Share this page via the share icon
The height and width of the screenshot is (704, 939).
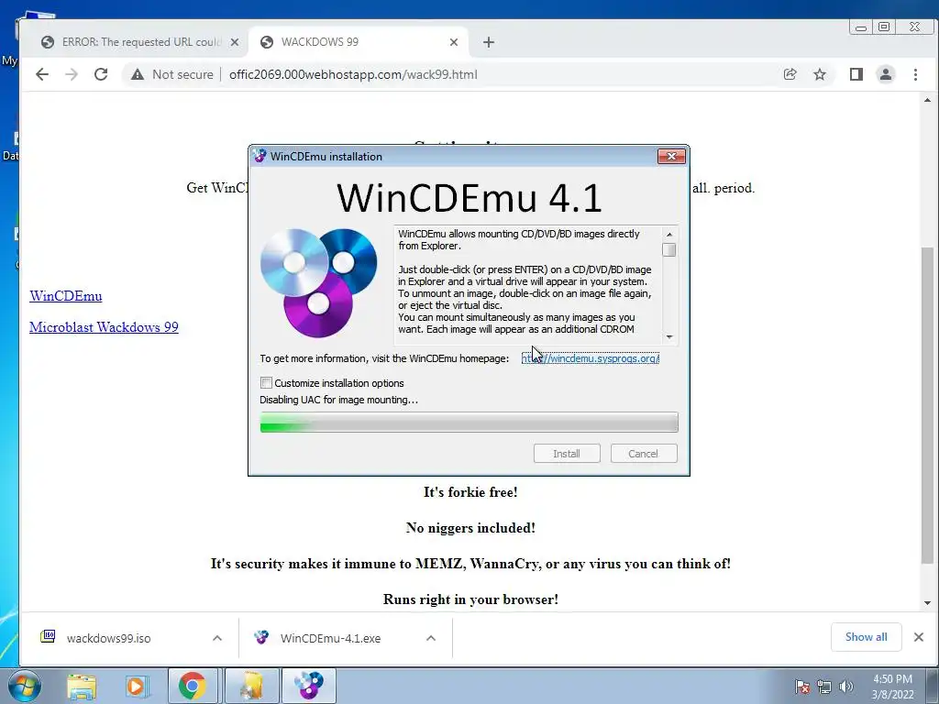(790, 74)
